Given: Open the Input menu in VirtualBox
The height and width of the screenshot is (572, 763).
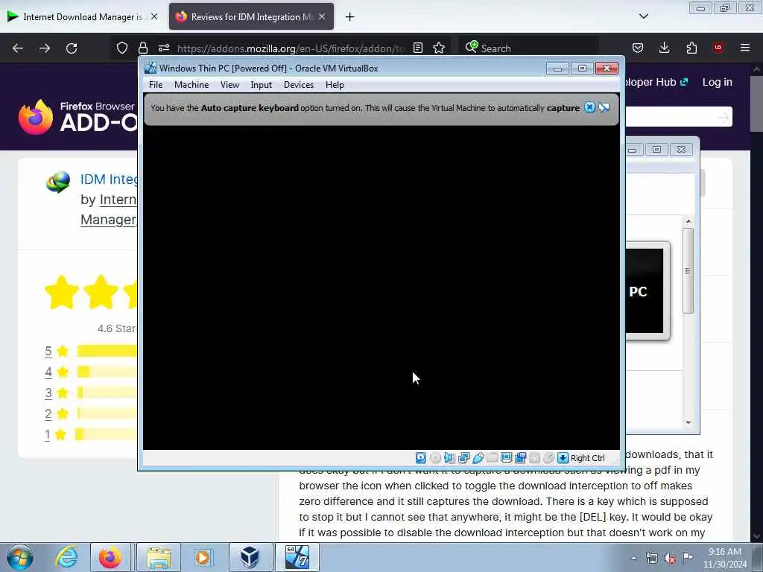Looking at the screenshot, I should point(262,85).
